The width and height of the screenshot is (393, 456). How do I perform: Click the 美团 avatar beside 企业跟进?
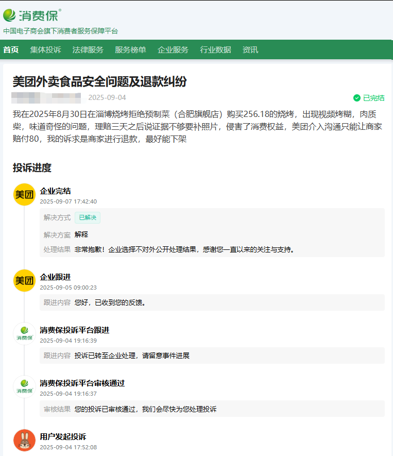24,281
